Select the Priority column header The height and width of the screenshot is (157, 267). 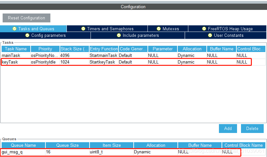tap(45, 49)
